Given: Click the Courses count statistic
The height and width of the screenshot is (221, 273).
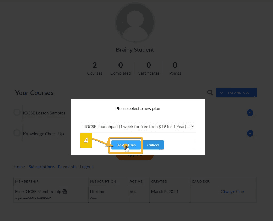Looking at the screenshot, I should click(95, 69).
